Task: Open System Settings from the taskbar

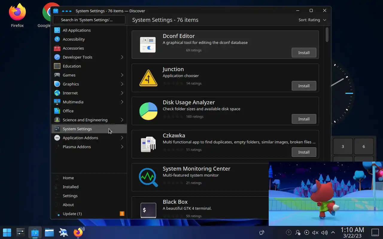Action: pyautogui.click(x=21, y=232)
